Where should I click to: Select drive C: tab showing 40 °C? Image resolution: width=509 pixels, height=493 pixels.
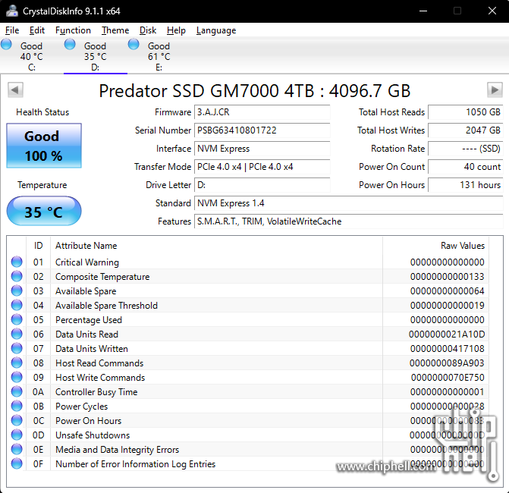pyautogui.click(x=32, y=56)
